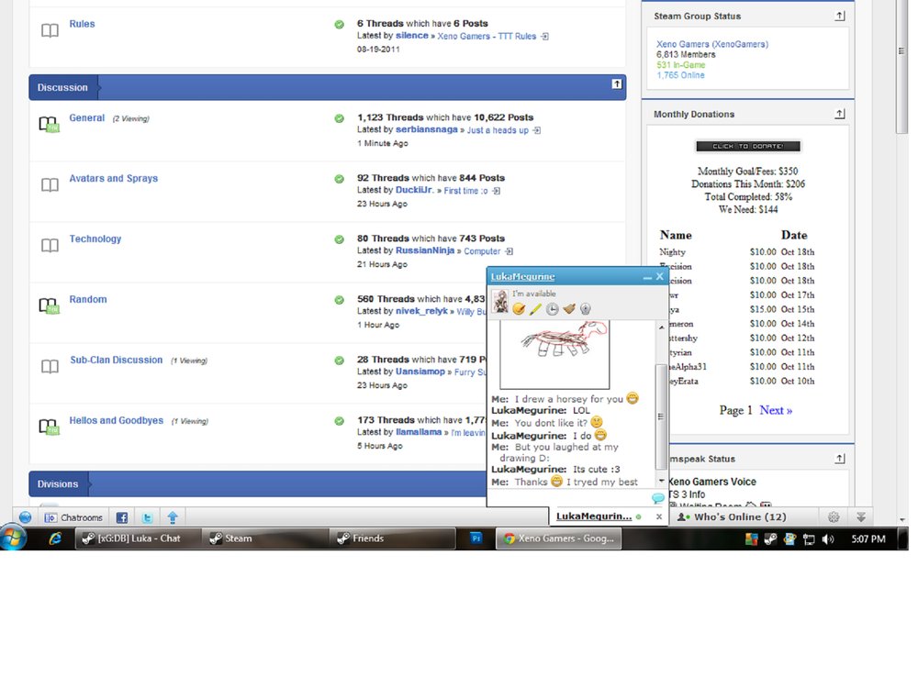Viewport: 918px width, 688px height.
Task: Open the General forum
Action: coord(86,117)
